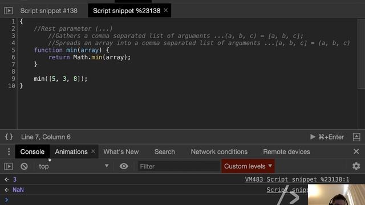Open the Custom levels dropdown

(x=248, y=166)
